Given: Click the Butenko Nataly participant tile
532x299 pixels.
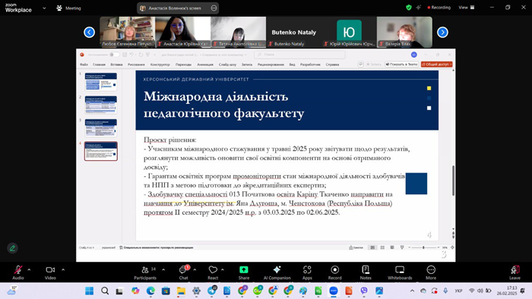Looking at the screenshot, I should (x=294, y=32).
